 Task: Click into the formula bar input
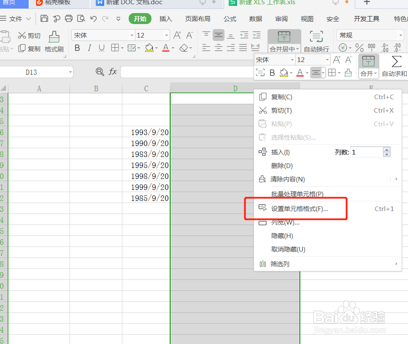187,72
